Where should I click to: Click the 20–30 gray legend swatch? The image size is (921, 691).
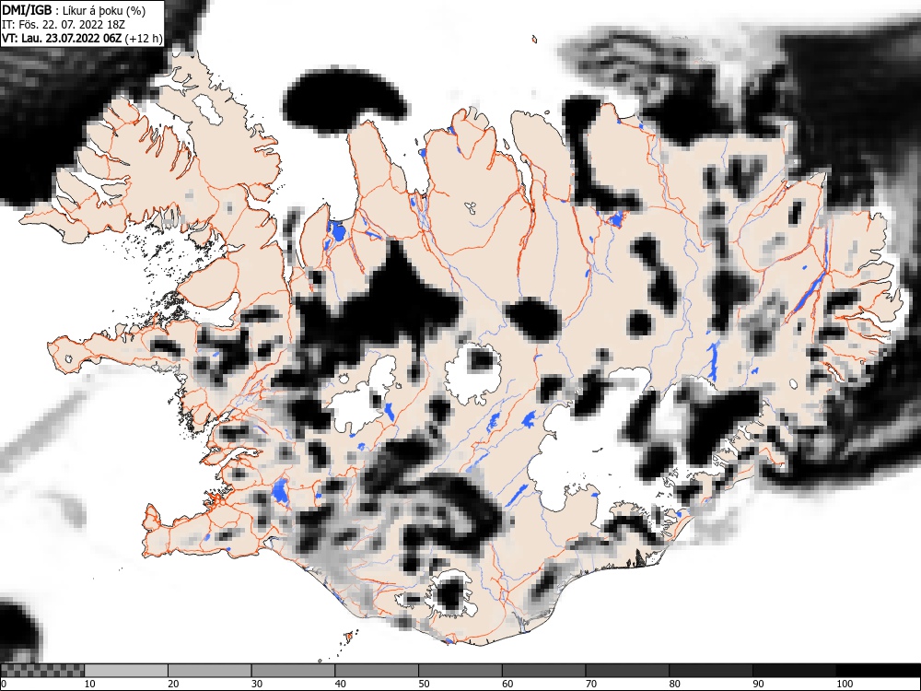210,671
